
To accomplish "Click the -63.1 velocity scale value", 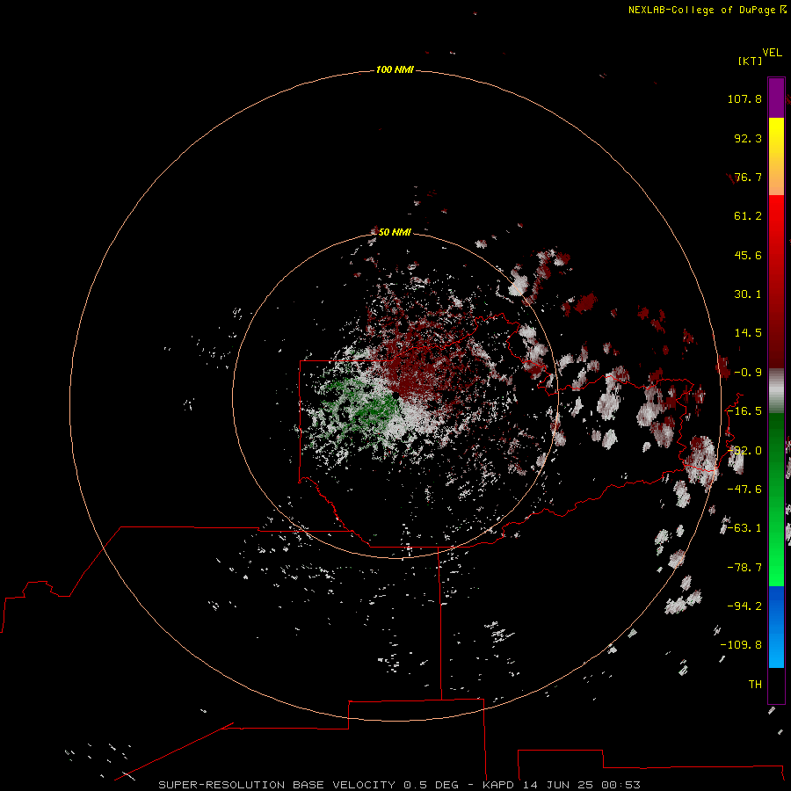I will click(744, 528).
